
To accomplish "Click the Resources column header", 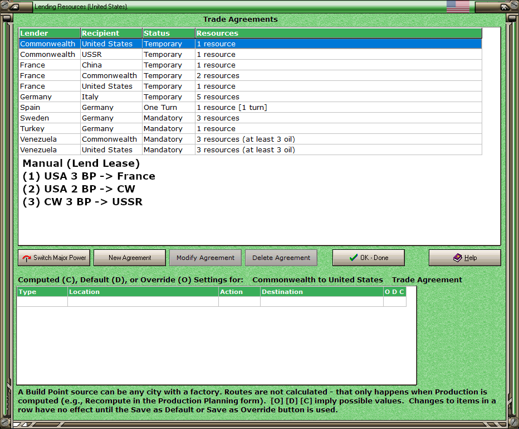I will click(339, 33).
